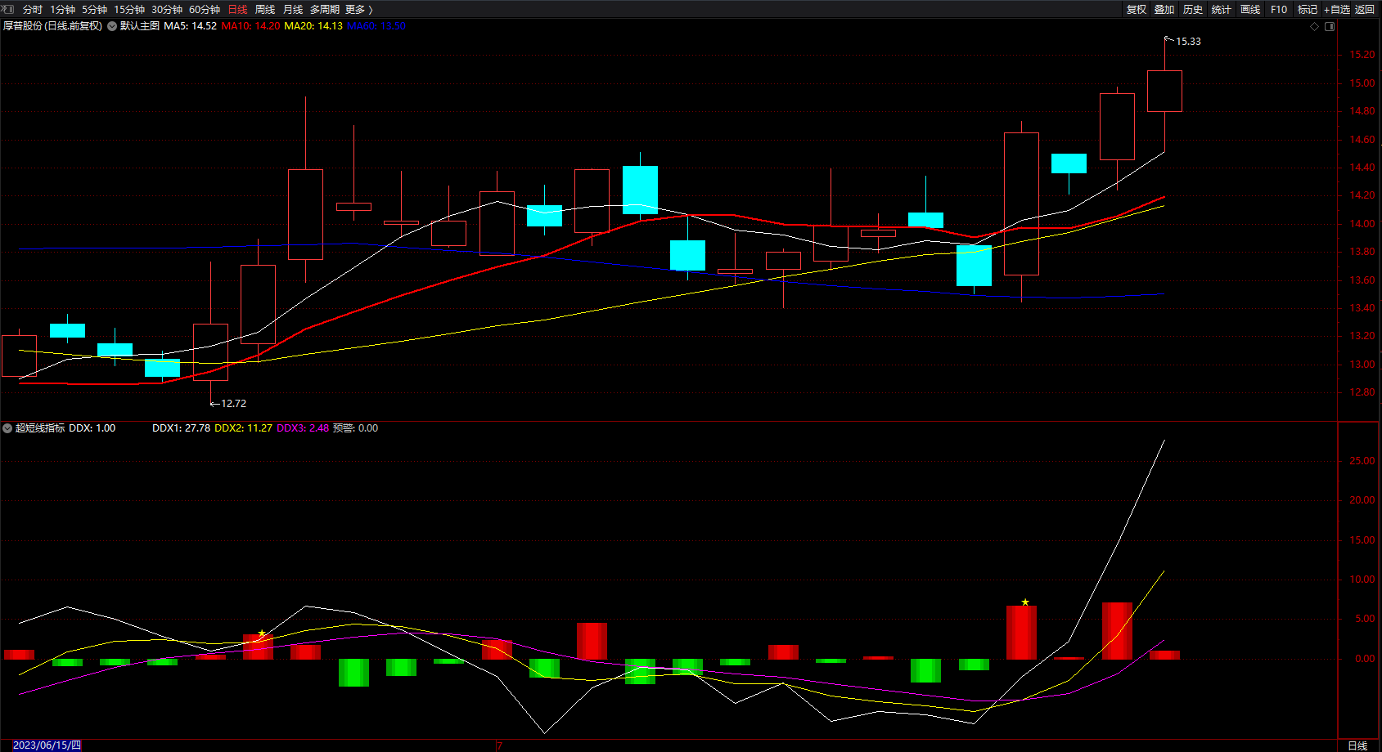Click the yellow MA20: 14.13 label
Image resolution: width=1382 pixels, height=752 pixels.
313,26
